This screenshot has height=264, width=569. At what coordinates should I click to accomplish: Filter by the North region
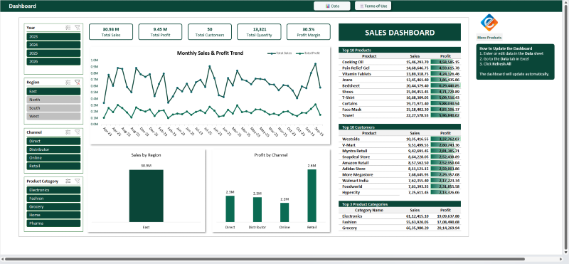(53, 100)
